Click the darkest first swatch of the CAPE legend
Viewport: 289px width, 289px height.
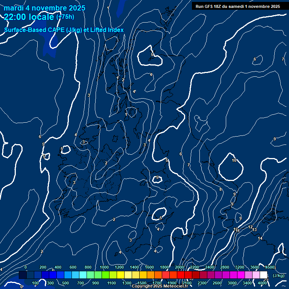point(23,275)
